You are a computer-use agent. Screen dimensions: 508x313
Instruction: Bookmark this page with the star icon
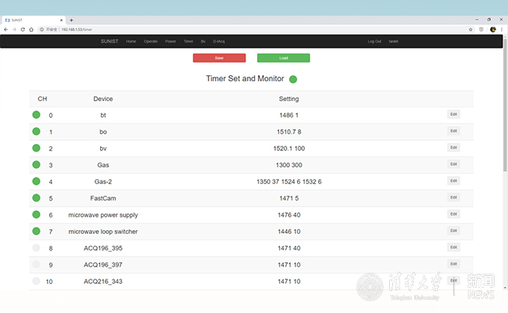470,29
